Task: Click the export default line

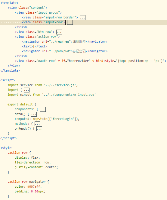Action: point(22,105)
